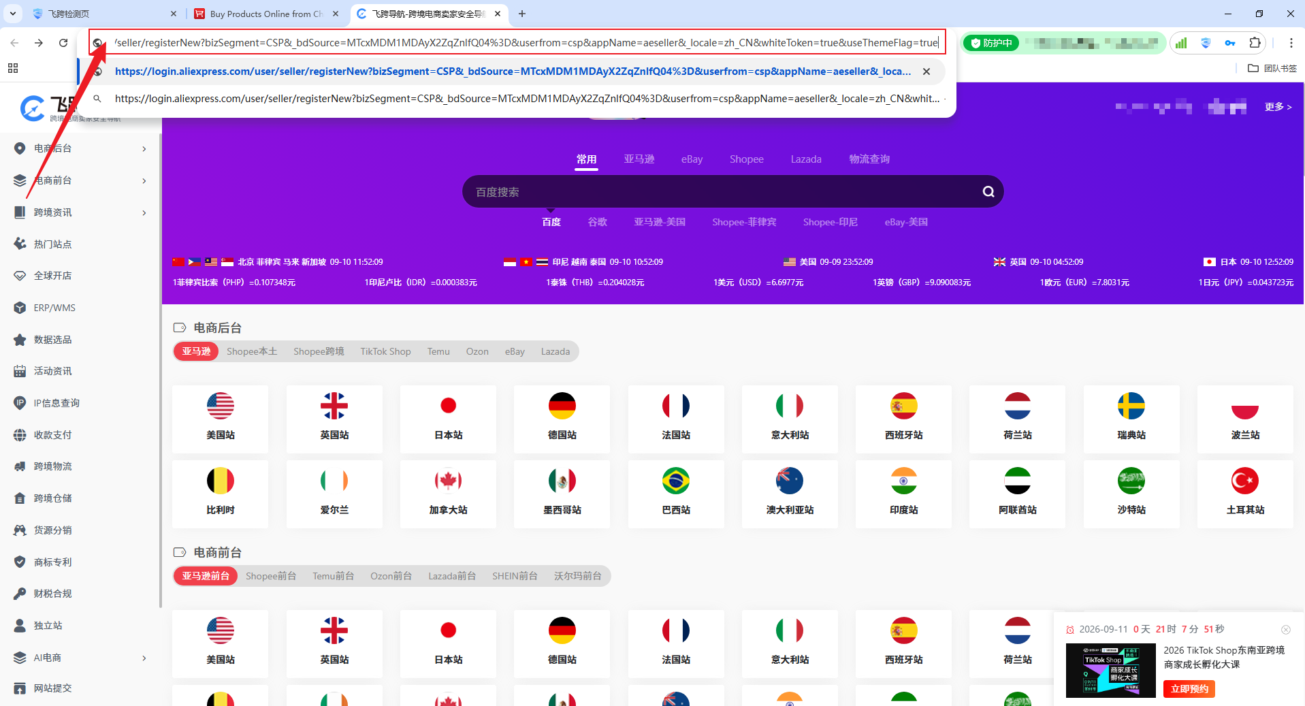This screenshot has height=706, width=1305.
Task: Open 瑞典站 card in 电商后台 section
Action: click(x=1131, y=419)
